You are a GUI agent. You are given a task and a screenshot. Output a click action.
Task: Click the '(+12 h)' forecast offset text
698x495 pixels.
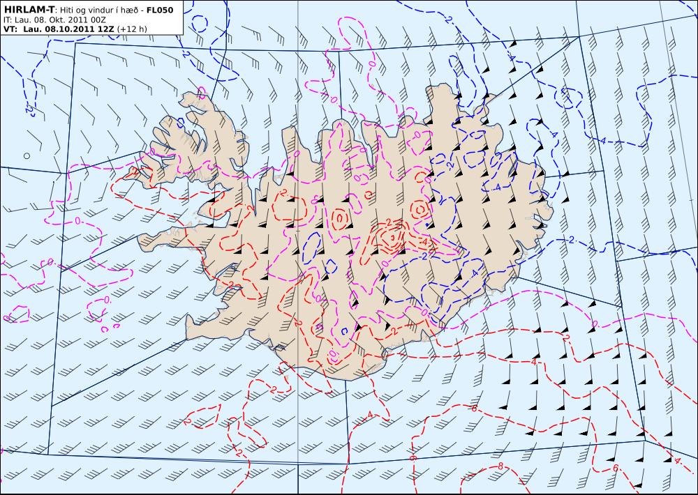[132, 29]
